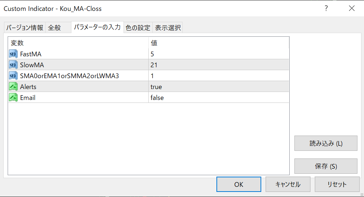Click the boolean icon beside Email
364x197 pixels.
pyautogui.click(x=13, y=97)
